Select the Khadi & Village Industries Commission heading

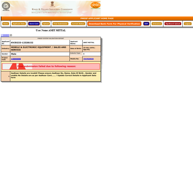pos(52,9)
